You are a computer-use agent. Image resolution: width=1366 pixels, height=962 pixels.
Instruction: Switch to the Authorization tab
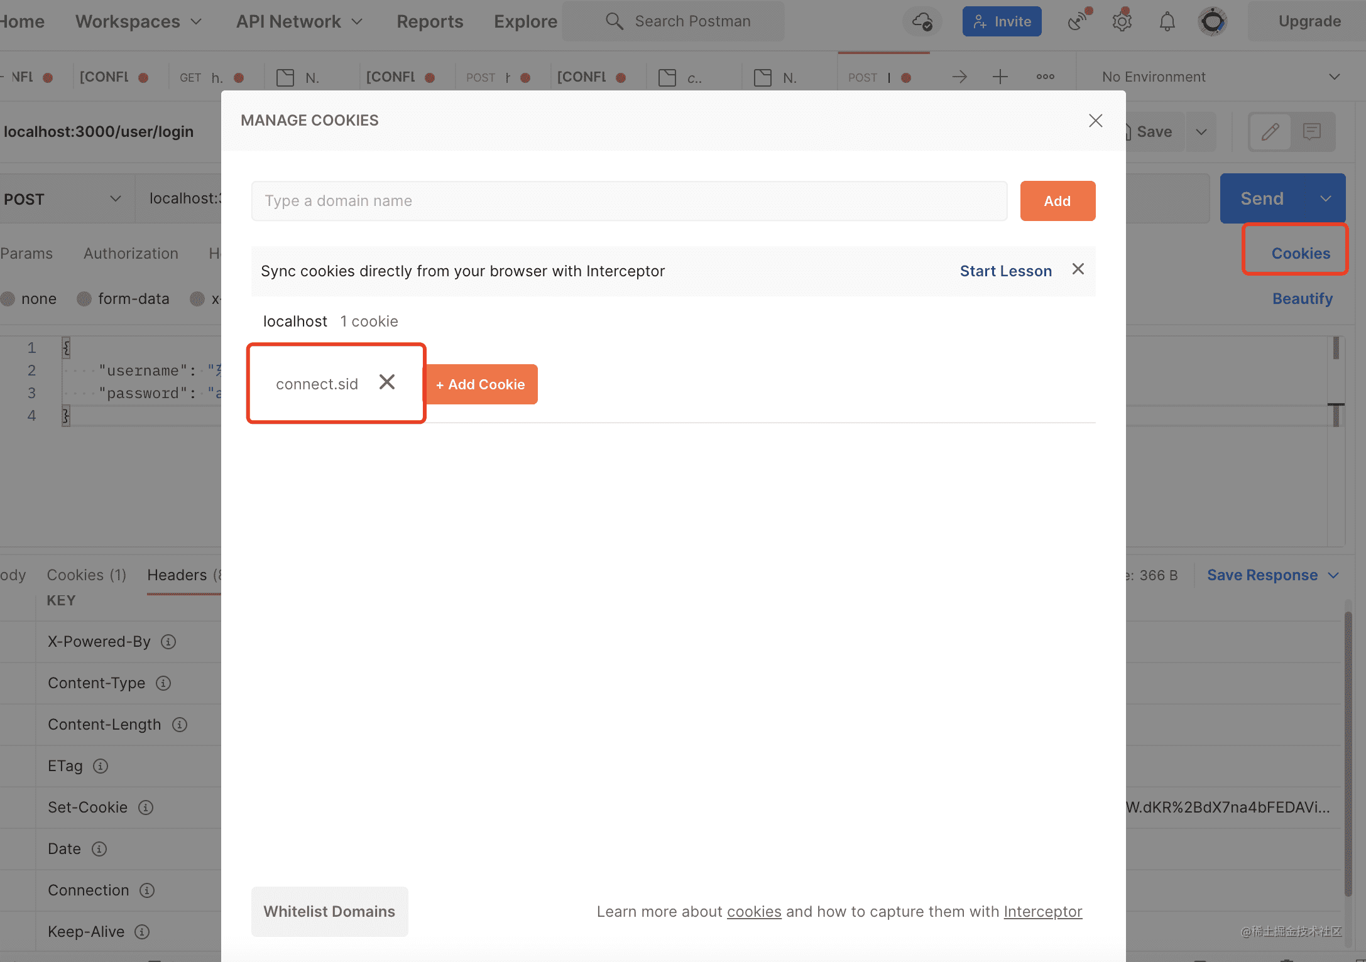click(131, 254)
